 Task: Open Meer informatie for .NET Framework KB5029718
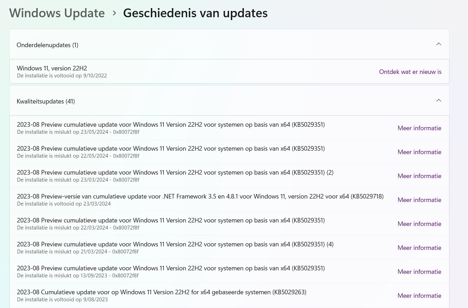click(419, 200)
